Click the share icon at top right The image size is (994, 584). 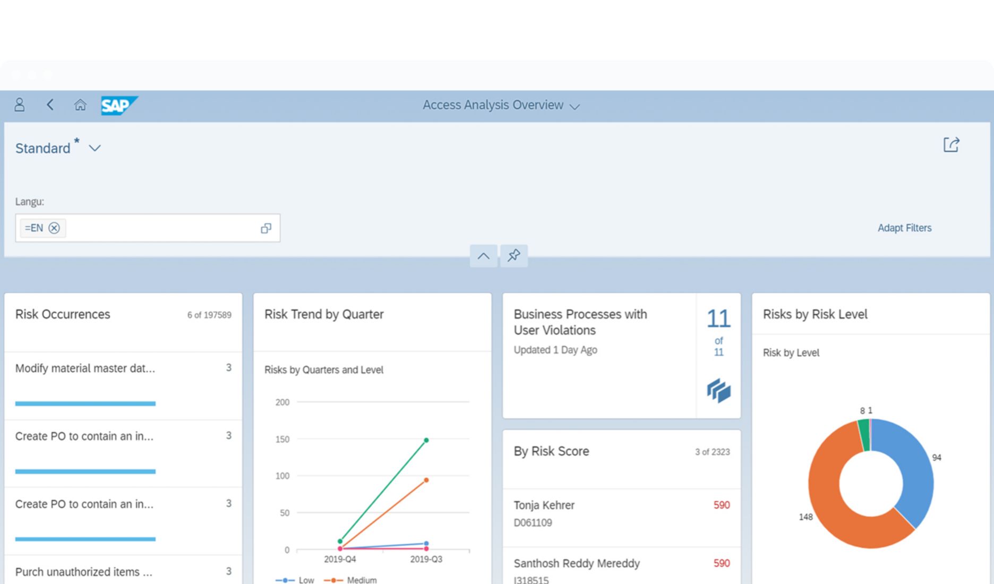[951, 145]
